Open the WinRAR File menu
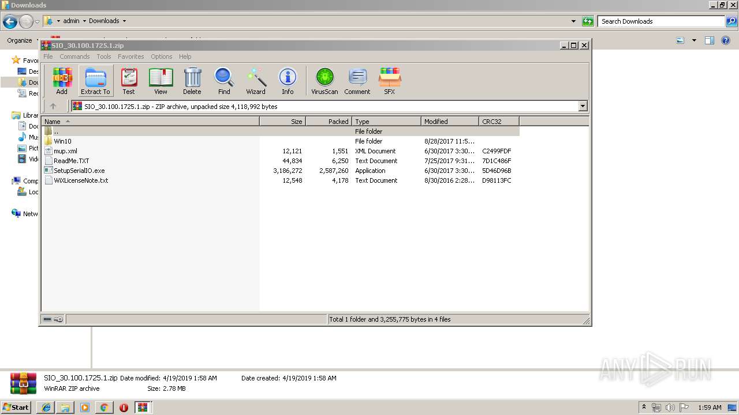This screenshot has width=739, height=415. [x=48, y=56]
